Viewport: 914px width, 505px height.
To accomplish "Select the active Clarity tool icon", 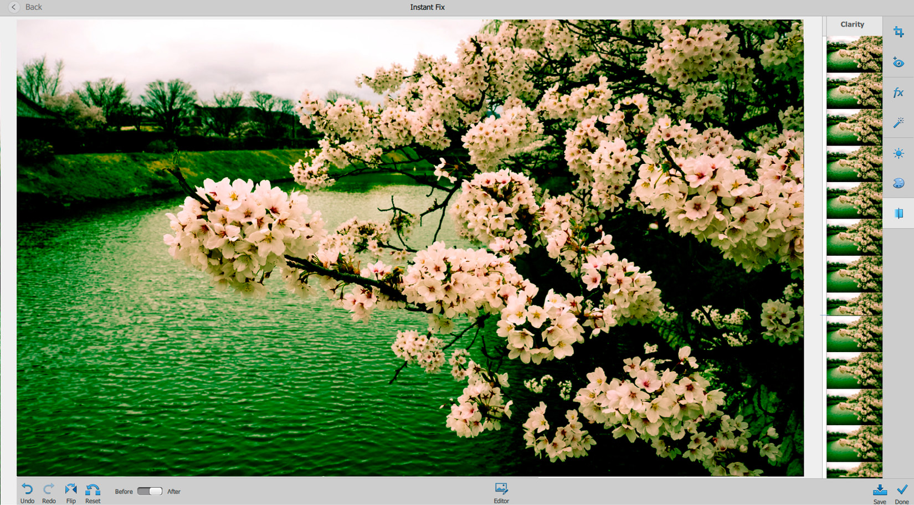I will click(x=898, y=213).
